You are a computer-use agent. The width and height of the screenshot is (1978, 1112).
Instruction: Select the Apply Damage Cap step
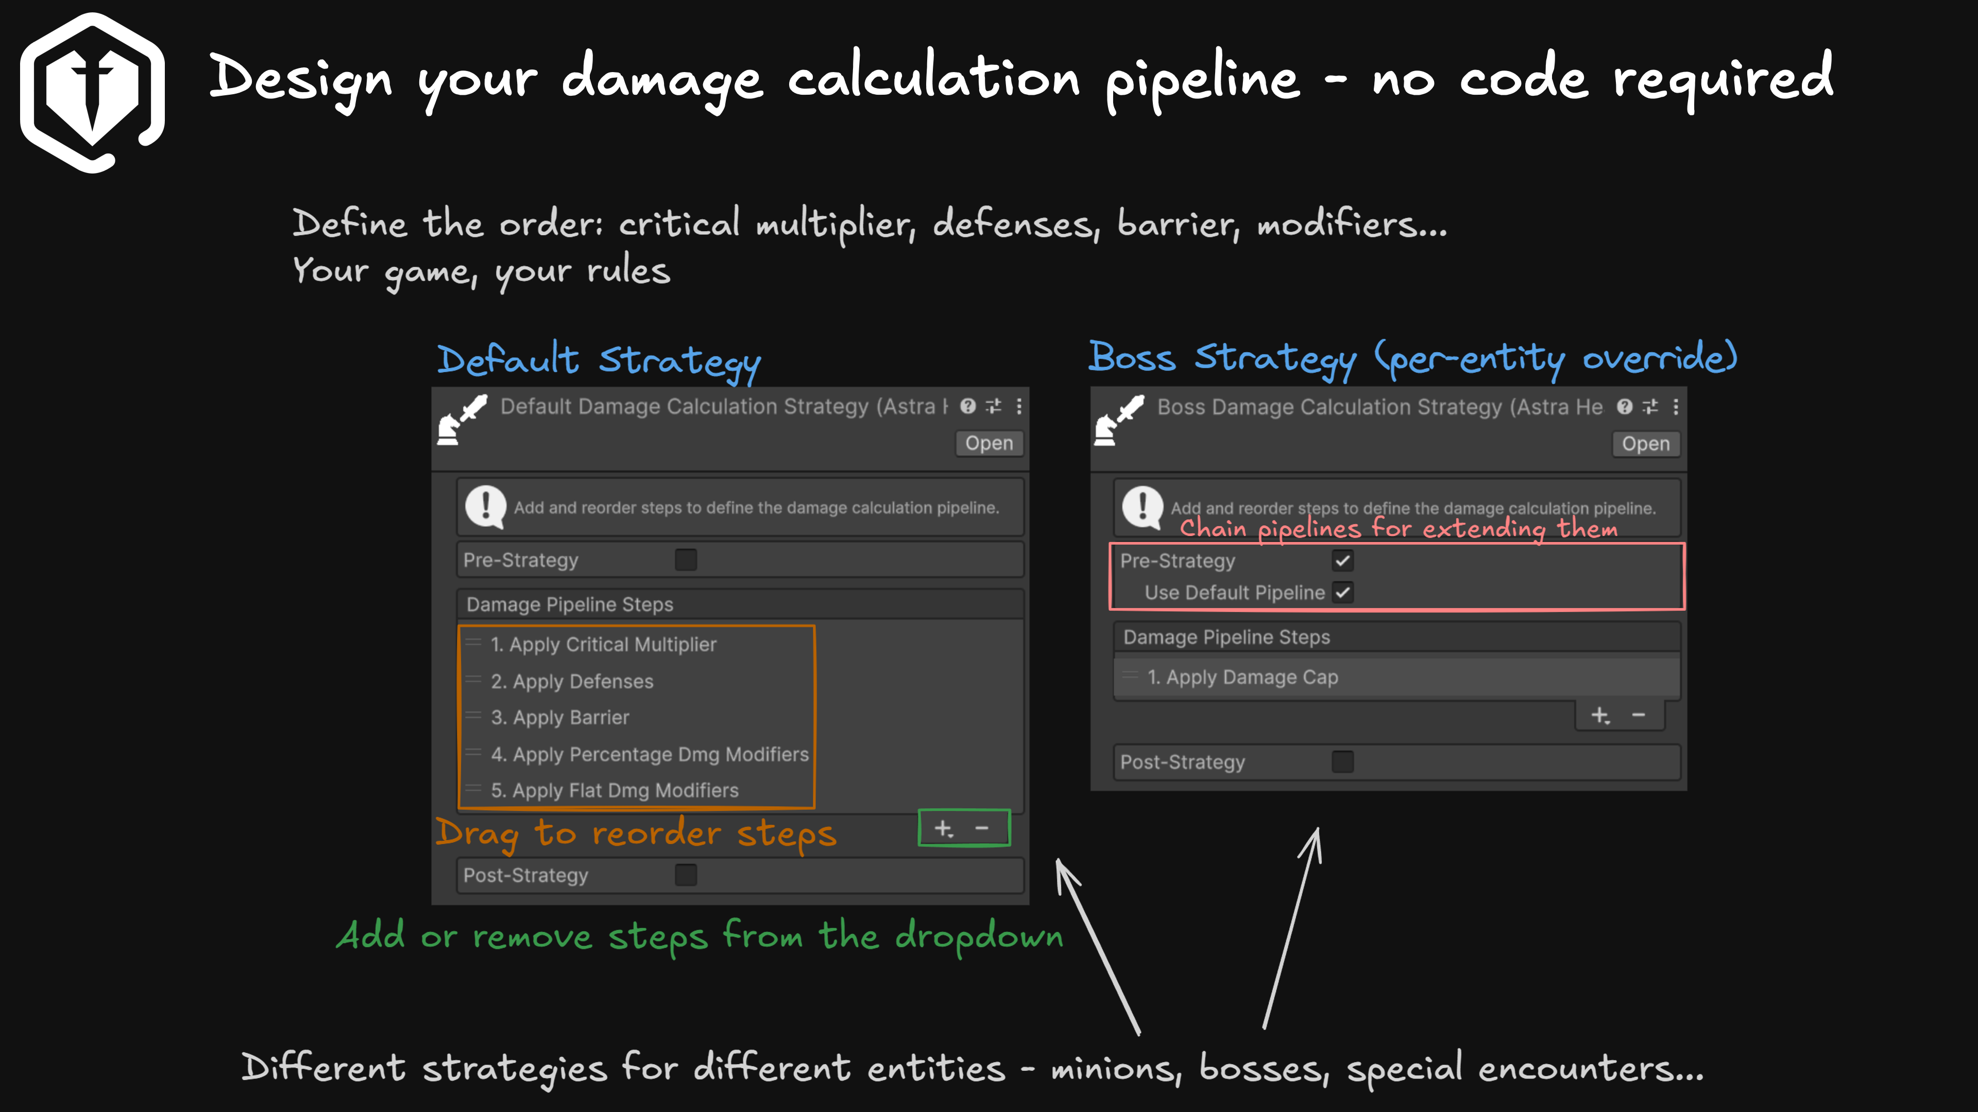pyautogui.click(x=1397, y=677)
